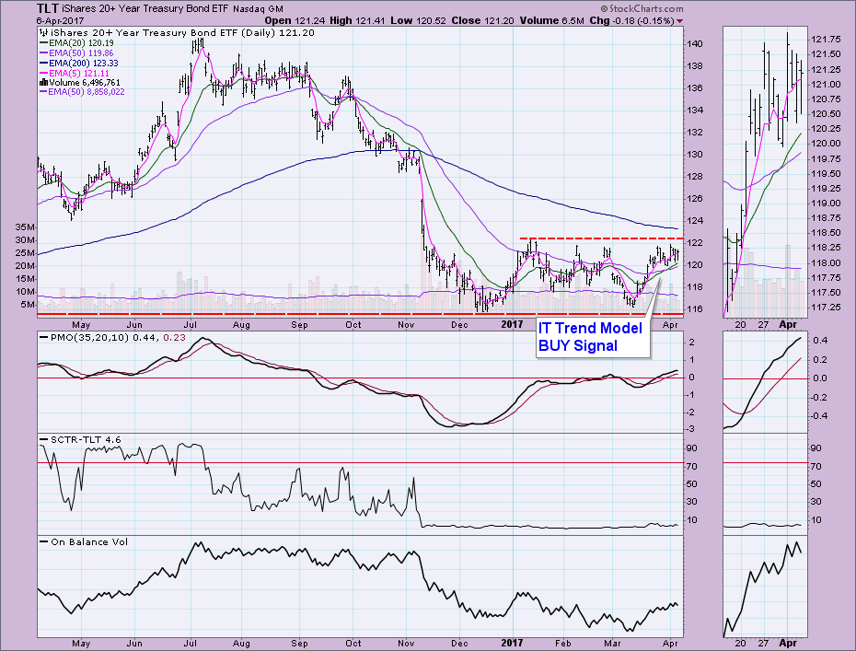
Task: Click the red dashed resistance line near 122
Action: pos(596,239)
